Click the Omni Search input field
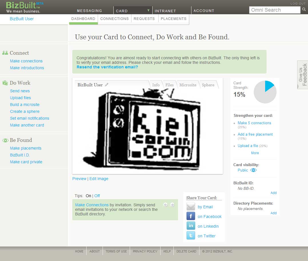The height and width of the screenshot is (261, 308). tap(275, 10)
